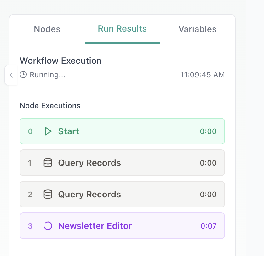Open the Start node execution label
The image size is (264, 256).
point(68,131)
